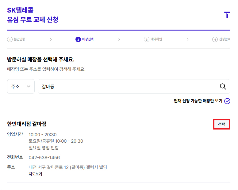Select step 2 매장선택
The height and width of the screenshot is (190, 238).
point(85,39)
